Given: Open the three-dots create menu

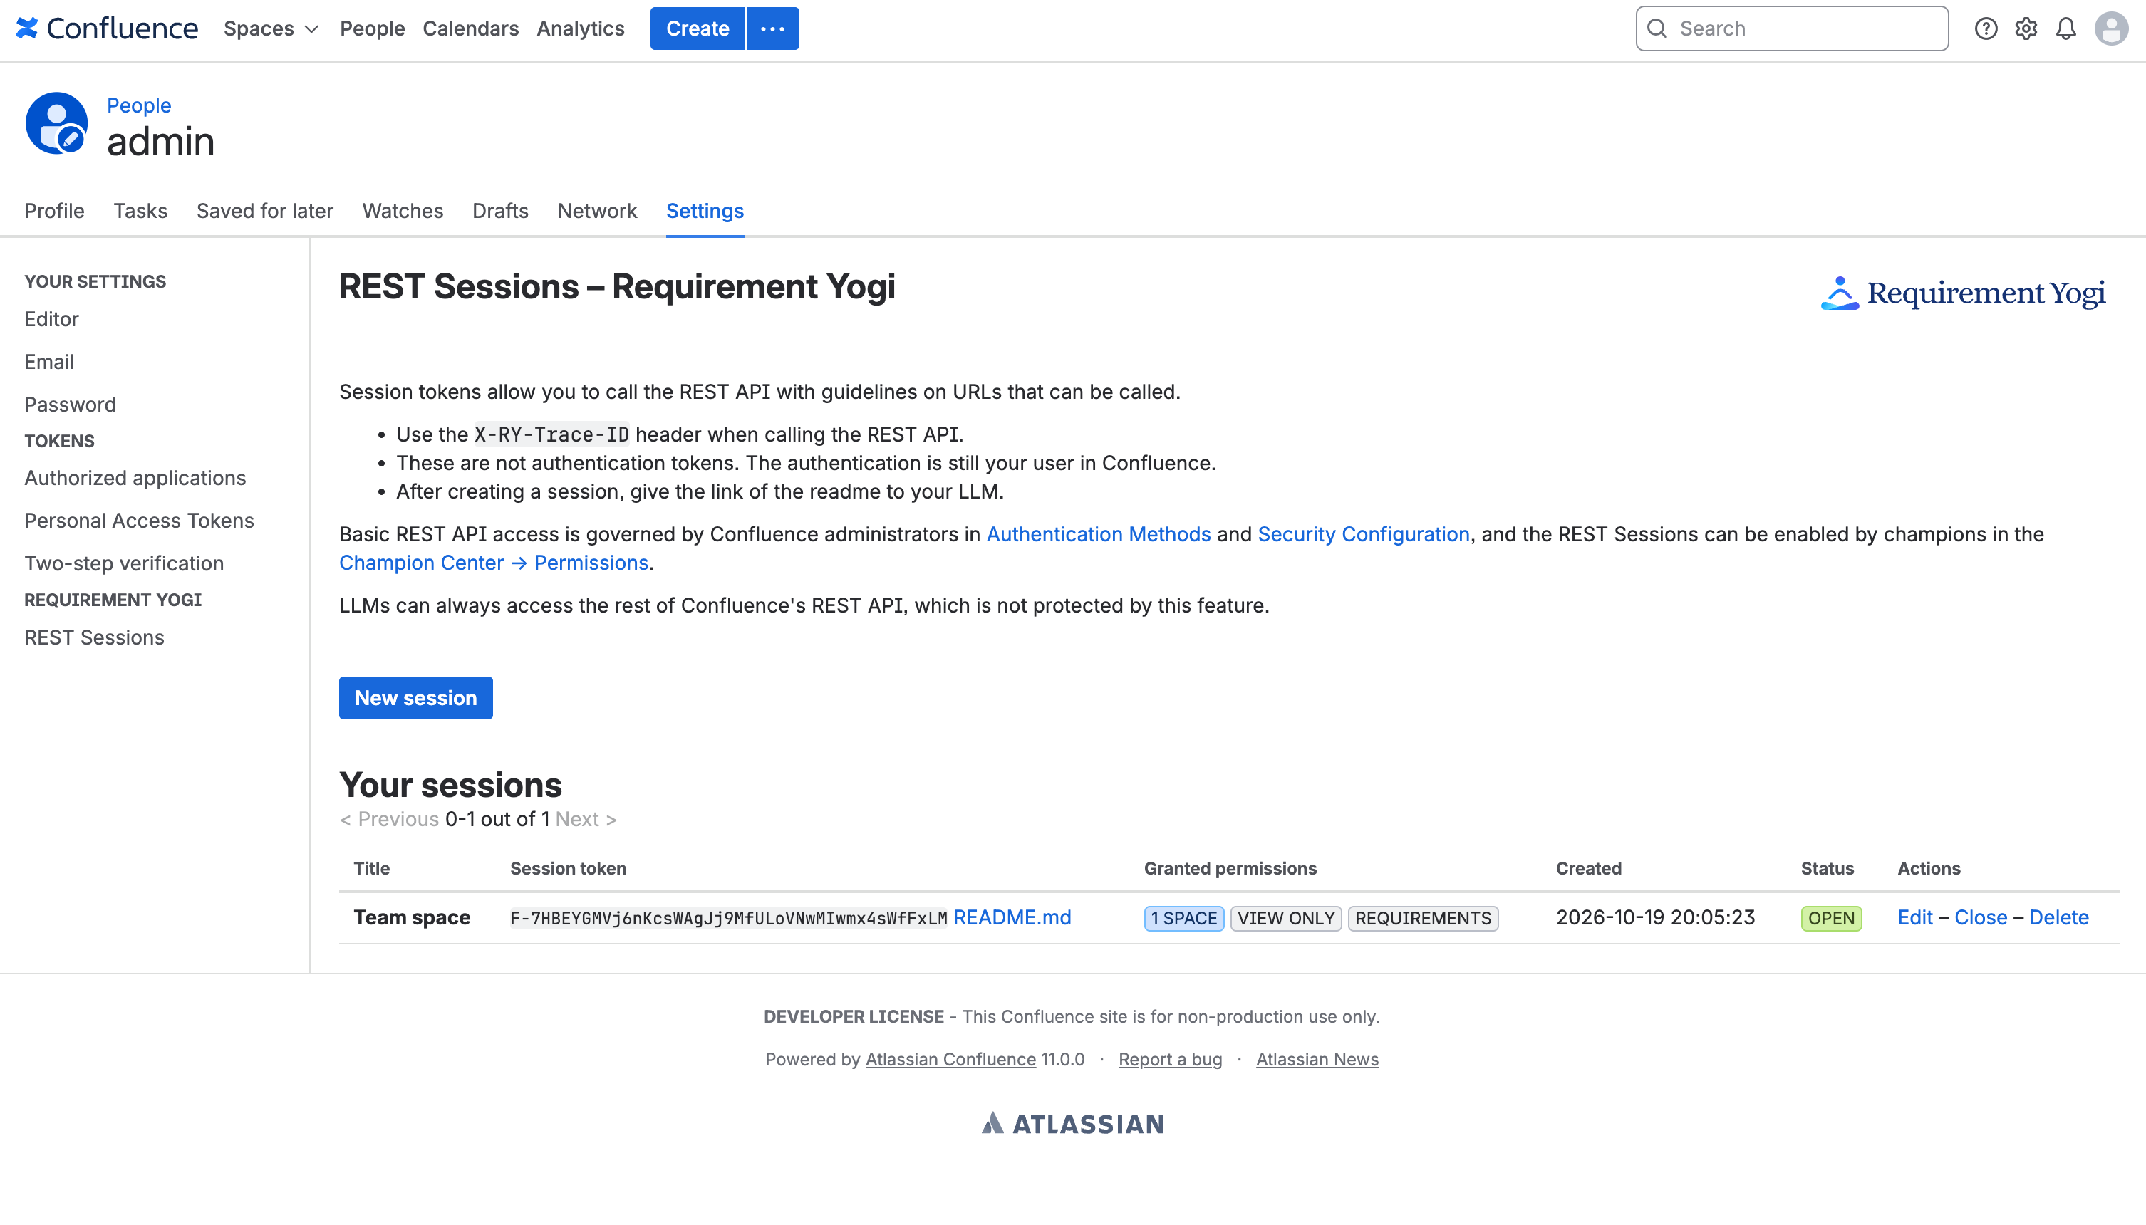Looking at the screenshot, I should tap(772, 28).
